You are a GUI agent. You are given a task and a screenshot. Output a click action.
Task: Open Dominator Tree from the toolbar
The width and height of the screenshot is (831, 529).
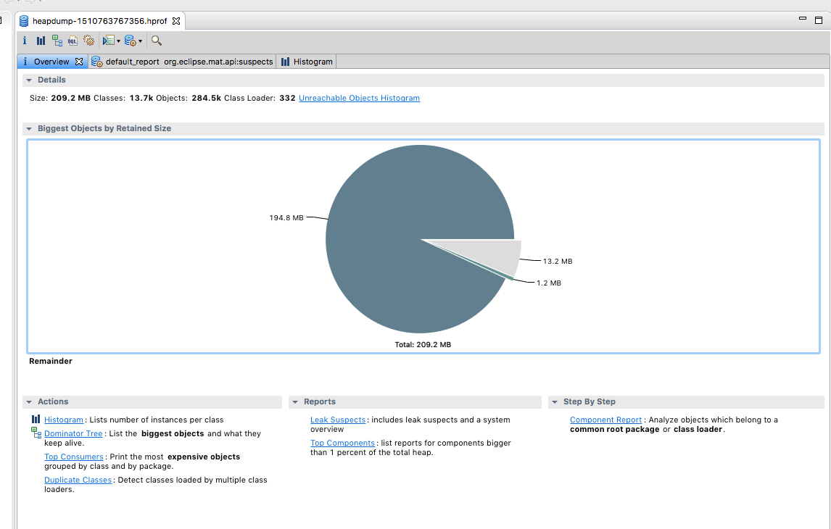click(x=57, y=41)
